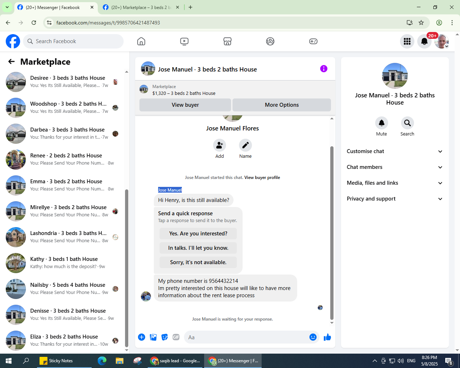Go back using the Marketplace arrow

pos(11,62)
